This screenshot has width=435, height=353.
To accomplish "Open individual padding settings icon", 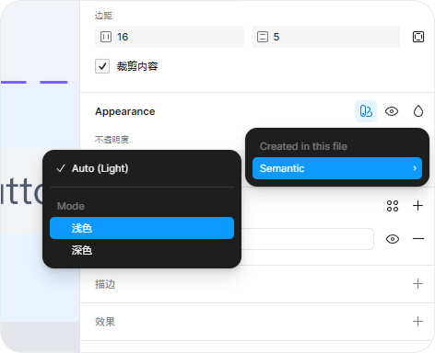I will 418,37.
